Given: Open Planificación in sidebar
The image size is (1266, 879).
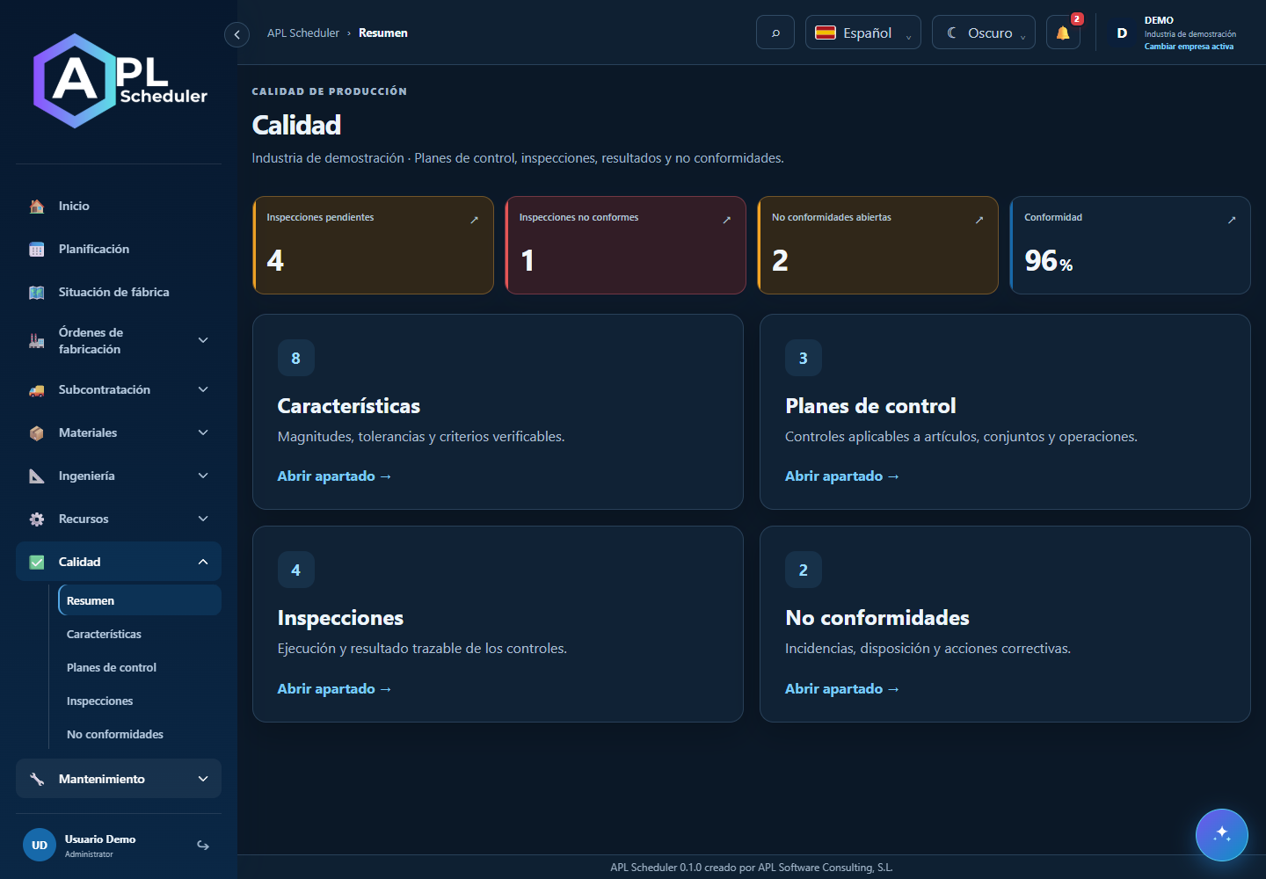Looking at the screenshot, I should click(x=119, y=249).
